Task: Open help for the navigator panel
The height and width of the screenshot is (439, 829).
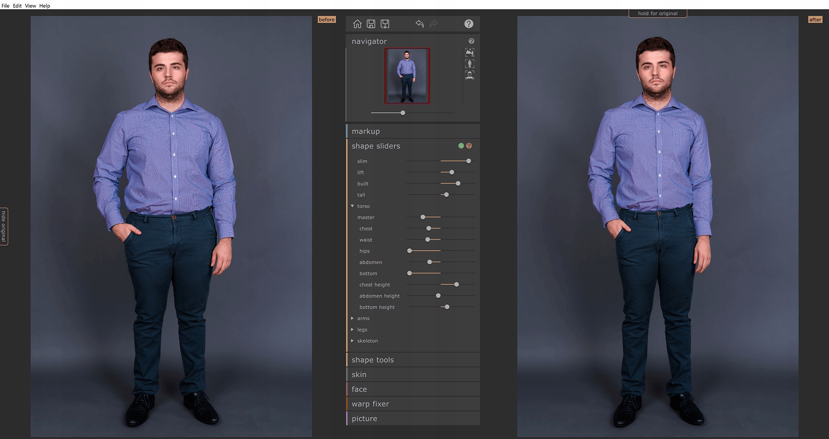Action: (471, 41)
